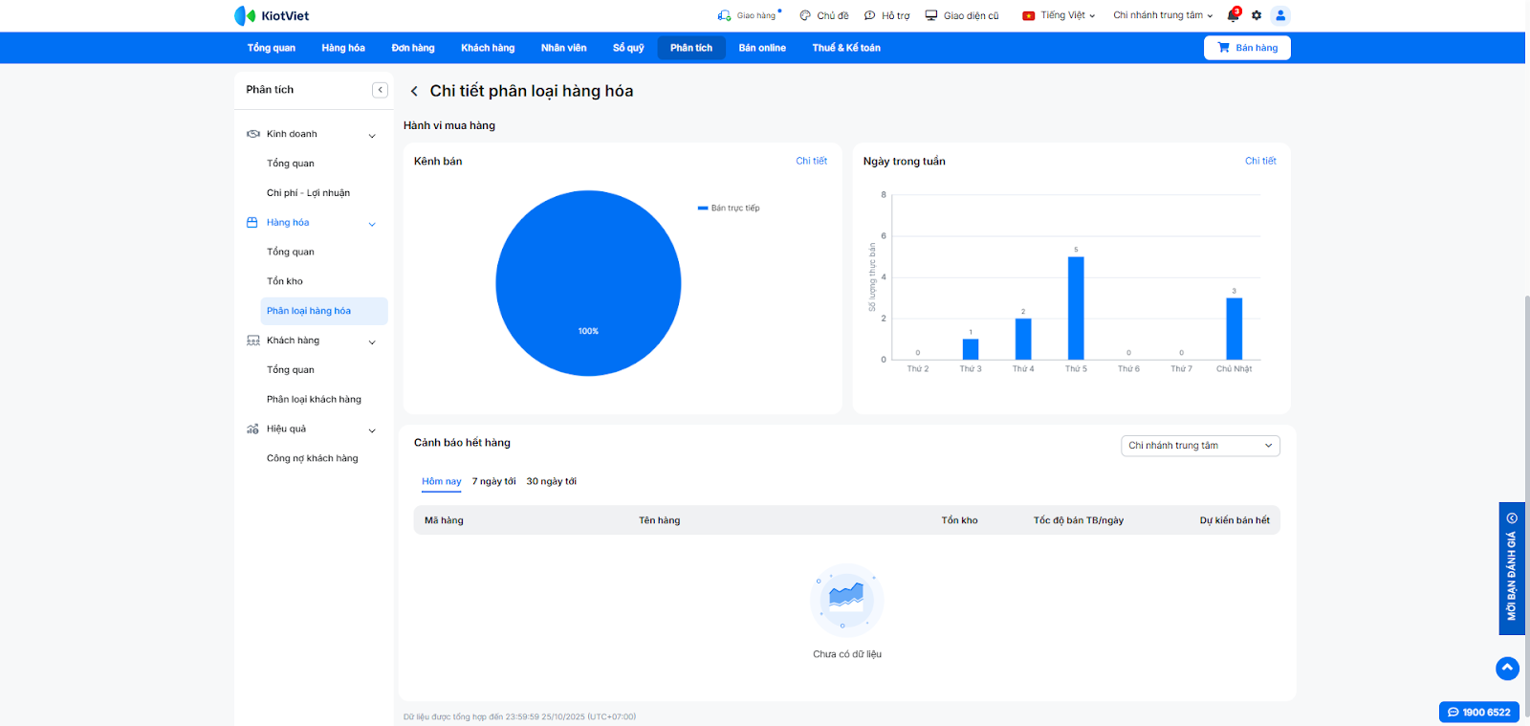Collapse the Hàng hóa sidebar section chevron
The height and width of the screenshot is (726, 1530).
[372, 224]
